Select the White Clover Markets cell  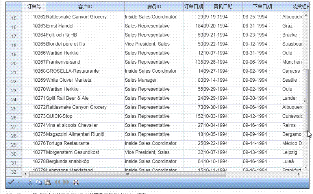85,80
